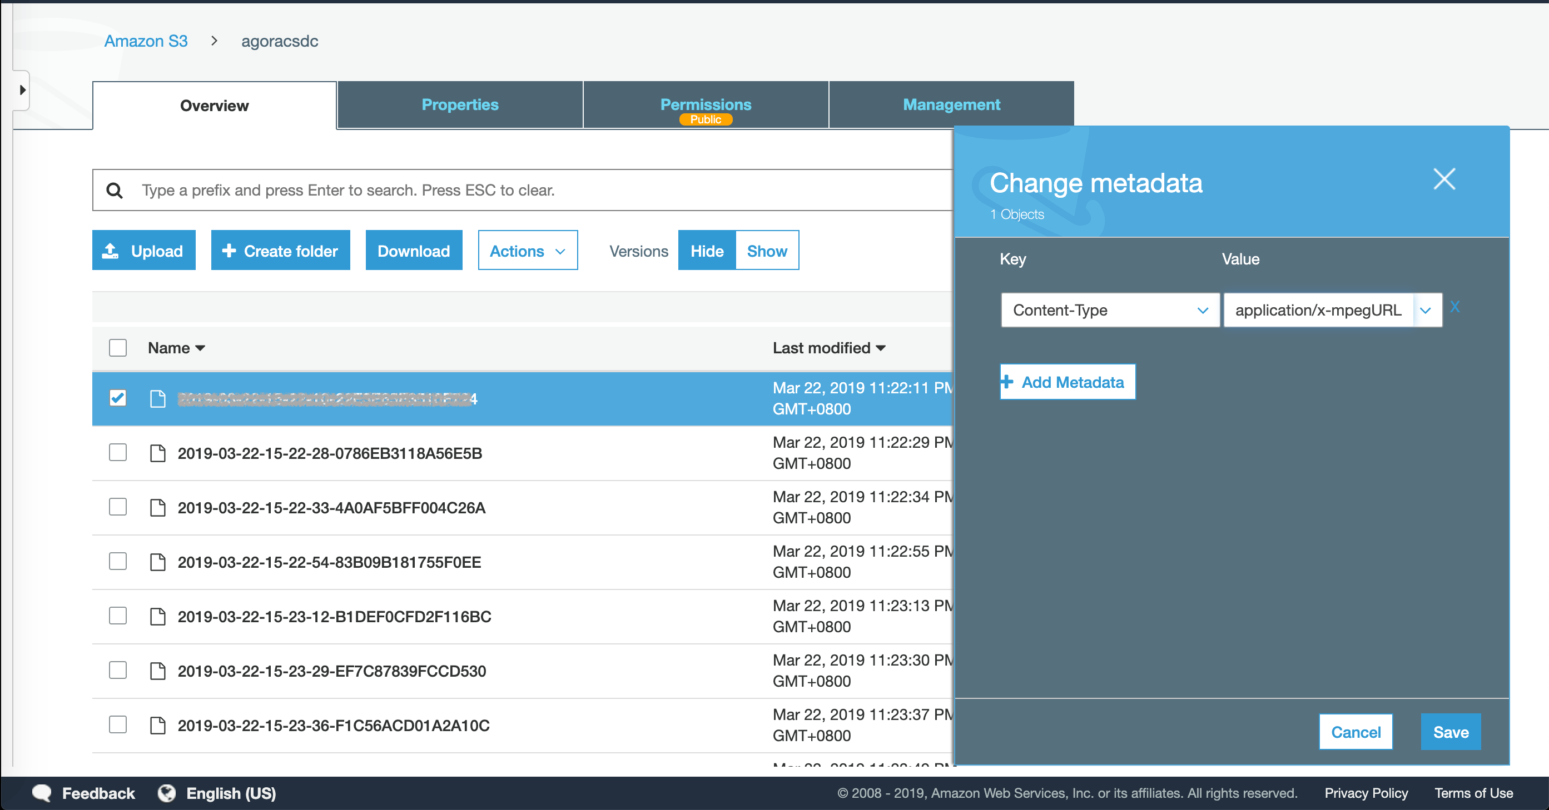Expand the application/x-mpegURL value dropdown arrow
Screen dimensions: 1549x810
click(1425, 311)
